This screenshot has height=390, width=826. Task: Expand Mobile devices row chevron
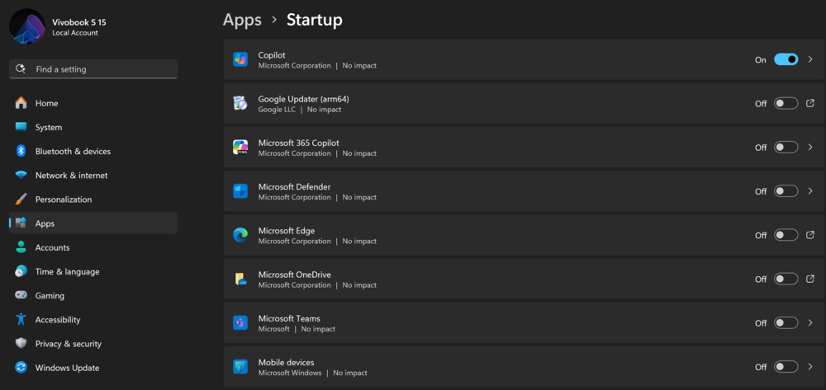(x=810, y=367)
